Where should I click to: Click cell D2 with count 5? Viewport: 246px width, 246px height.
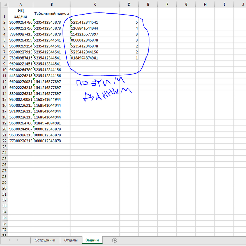click(x=129, y=22)
